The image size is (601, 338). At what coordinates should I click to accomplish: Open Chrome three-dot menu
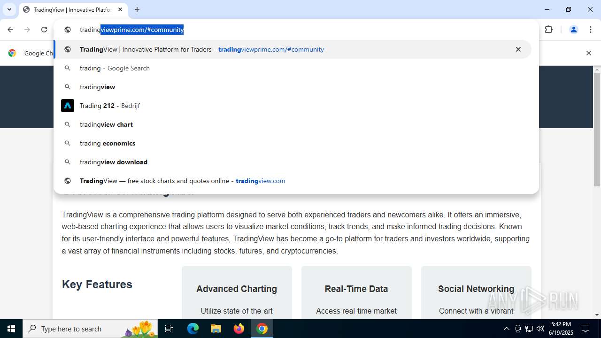[591, 30]
